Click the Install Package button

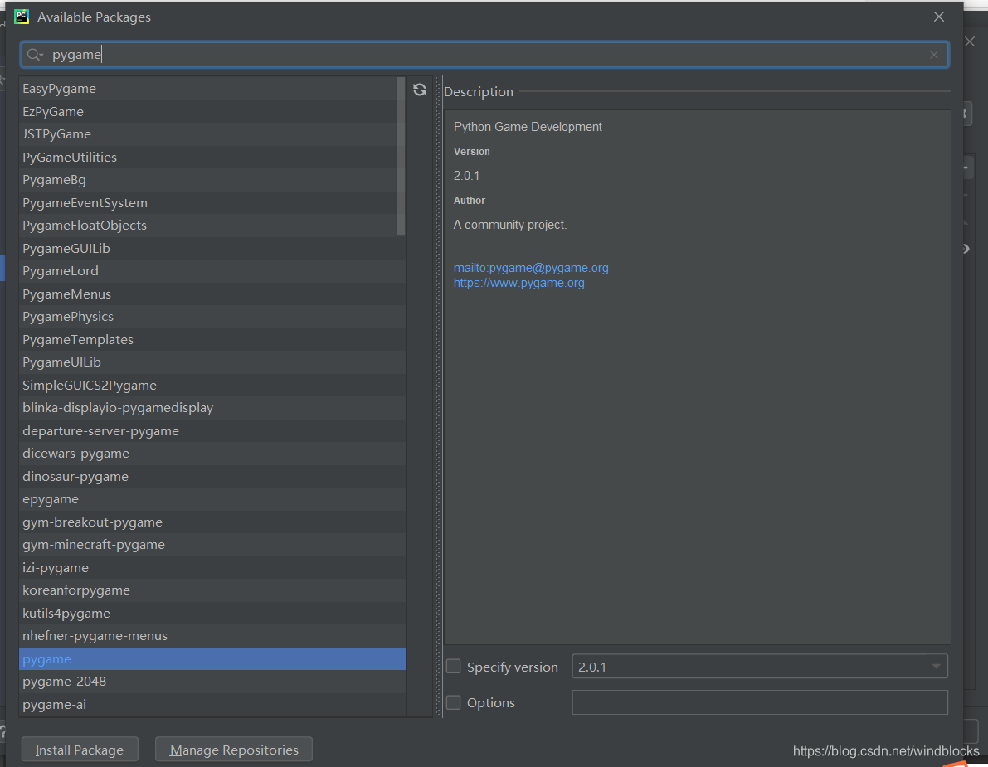pyautogui.click(x=80, y=750)
